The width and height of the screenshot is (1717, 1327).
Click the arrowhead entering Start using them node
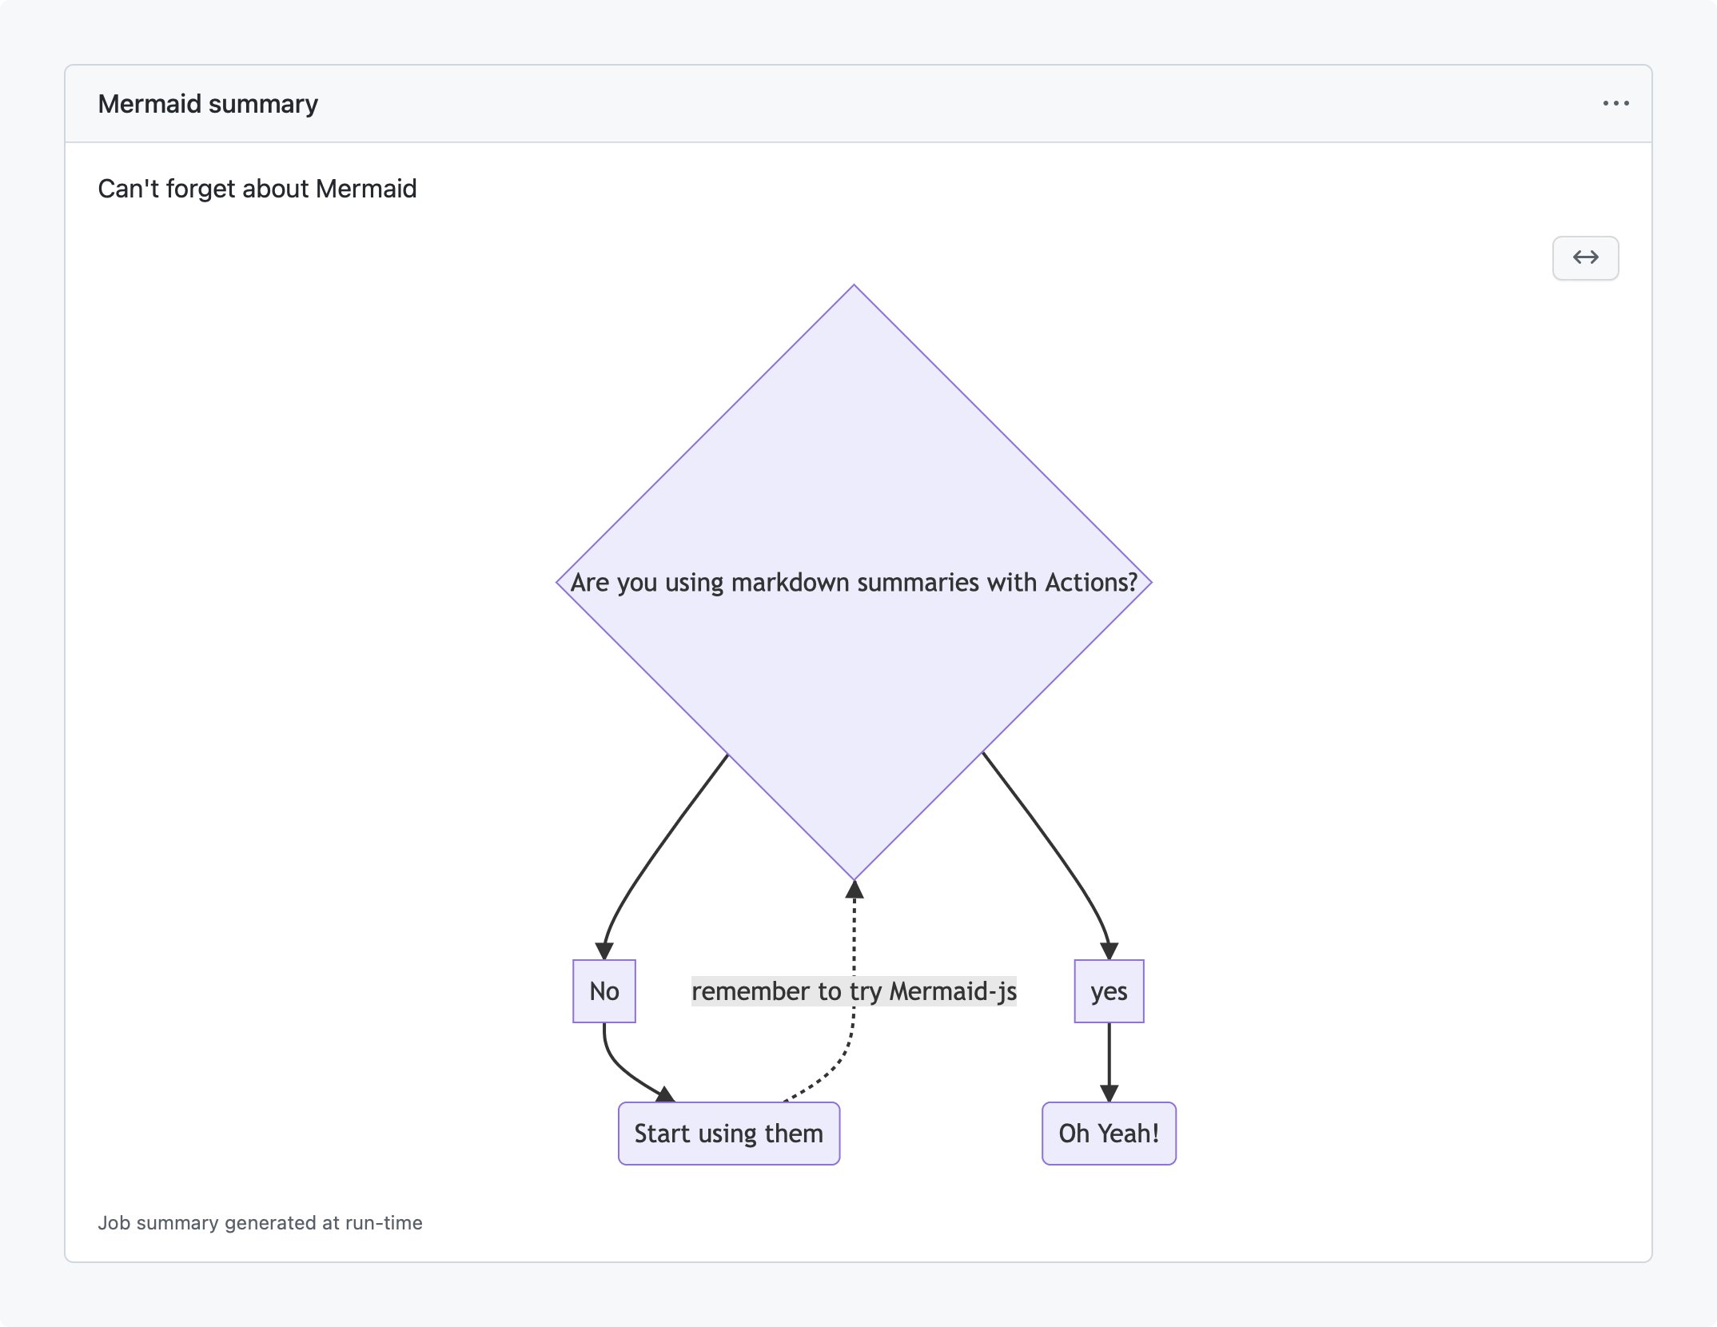coord(665,1093)
